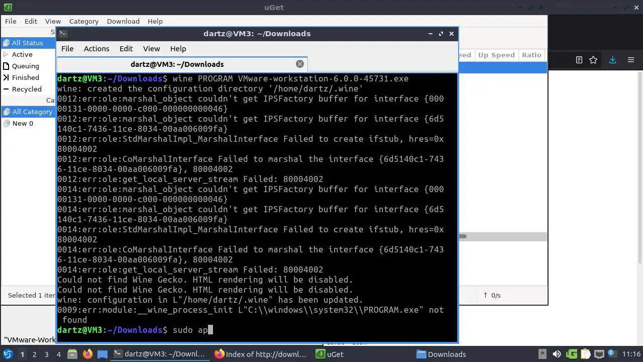Open uGet's Category menu
This screenshot has width=643, height=362.
[x=84, y=21]
